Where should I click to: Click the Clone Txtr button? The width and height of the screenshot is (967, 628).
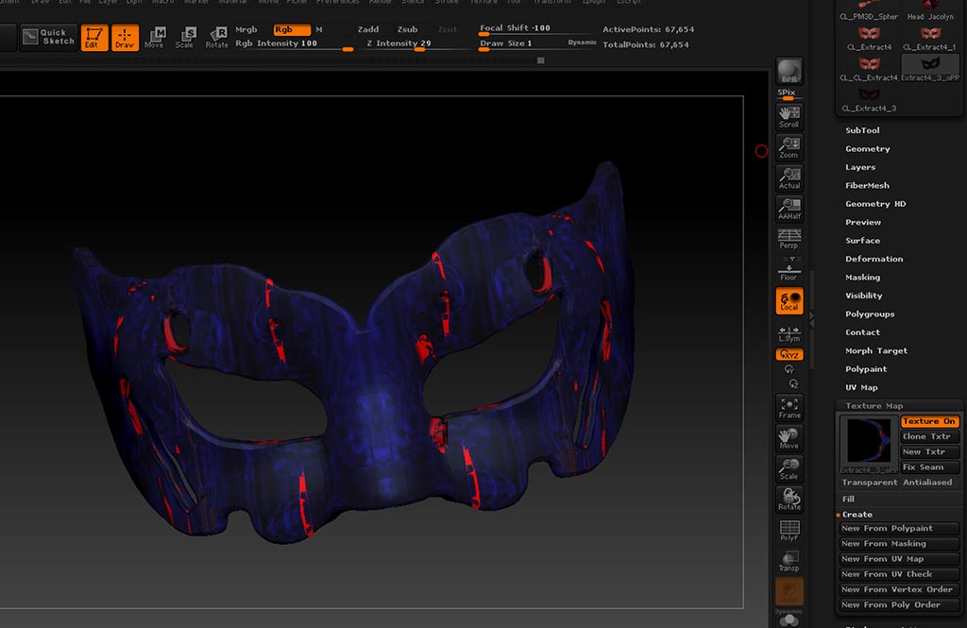coord(930,436)
